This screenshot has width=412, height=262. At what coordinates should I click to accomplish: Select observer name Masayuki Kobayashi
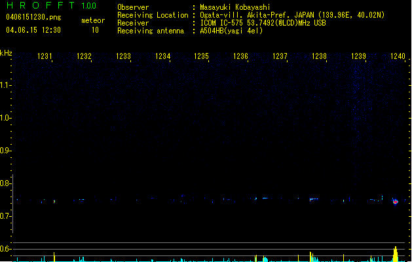[235, 7]
